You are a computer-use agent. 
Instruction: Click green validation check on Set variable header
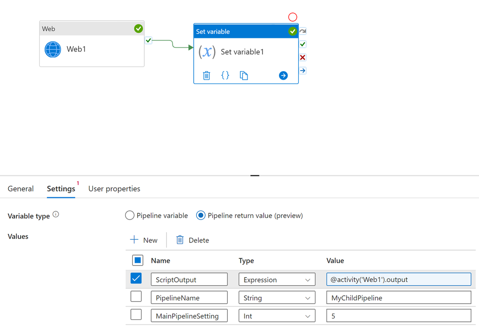pyautogui.click(x=292, y=31)
